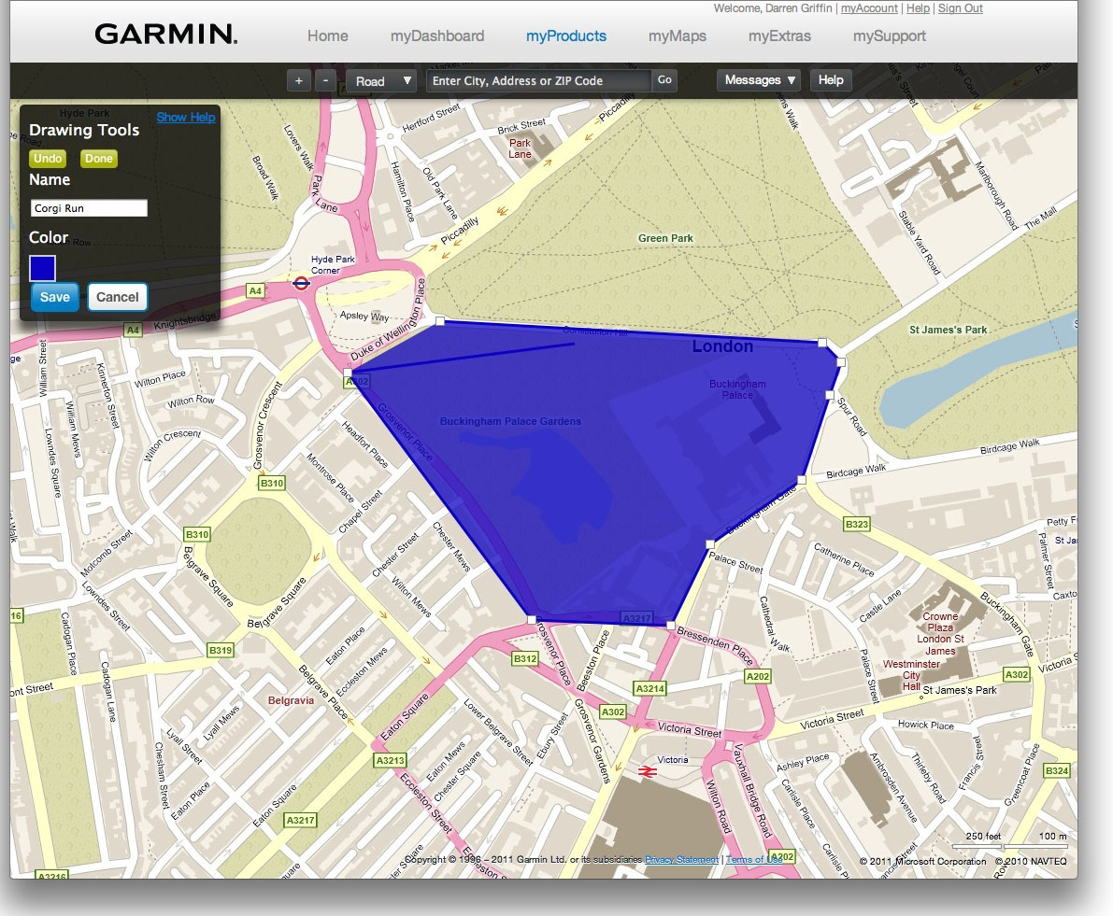
Task: Select the polygon vertex beside Birdcage Walk
Action: coord(802,480)
